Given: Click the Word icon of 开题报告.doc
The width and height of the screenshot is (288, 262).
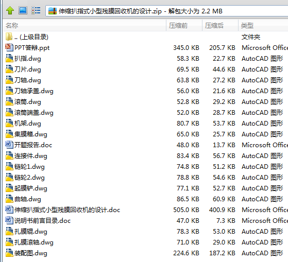Looking at the screenshot, I should (9, 145).
